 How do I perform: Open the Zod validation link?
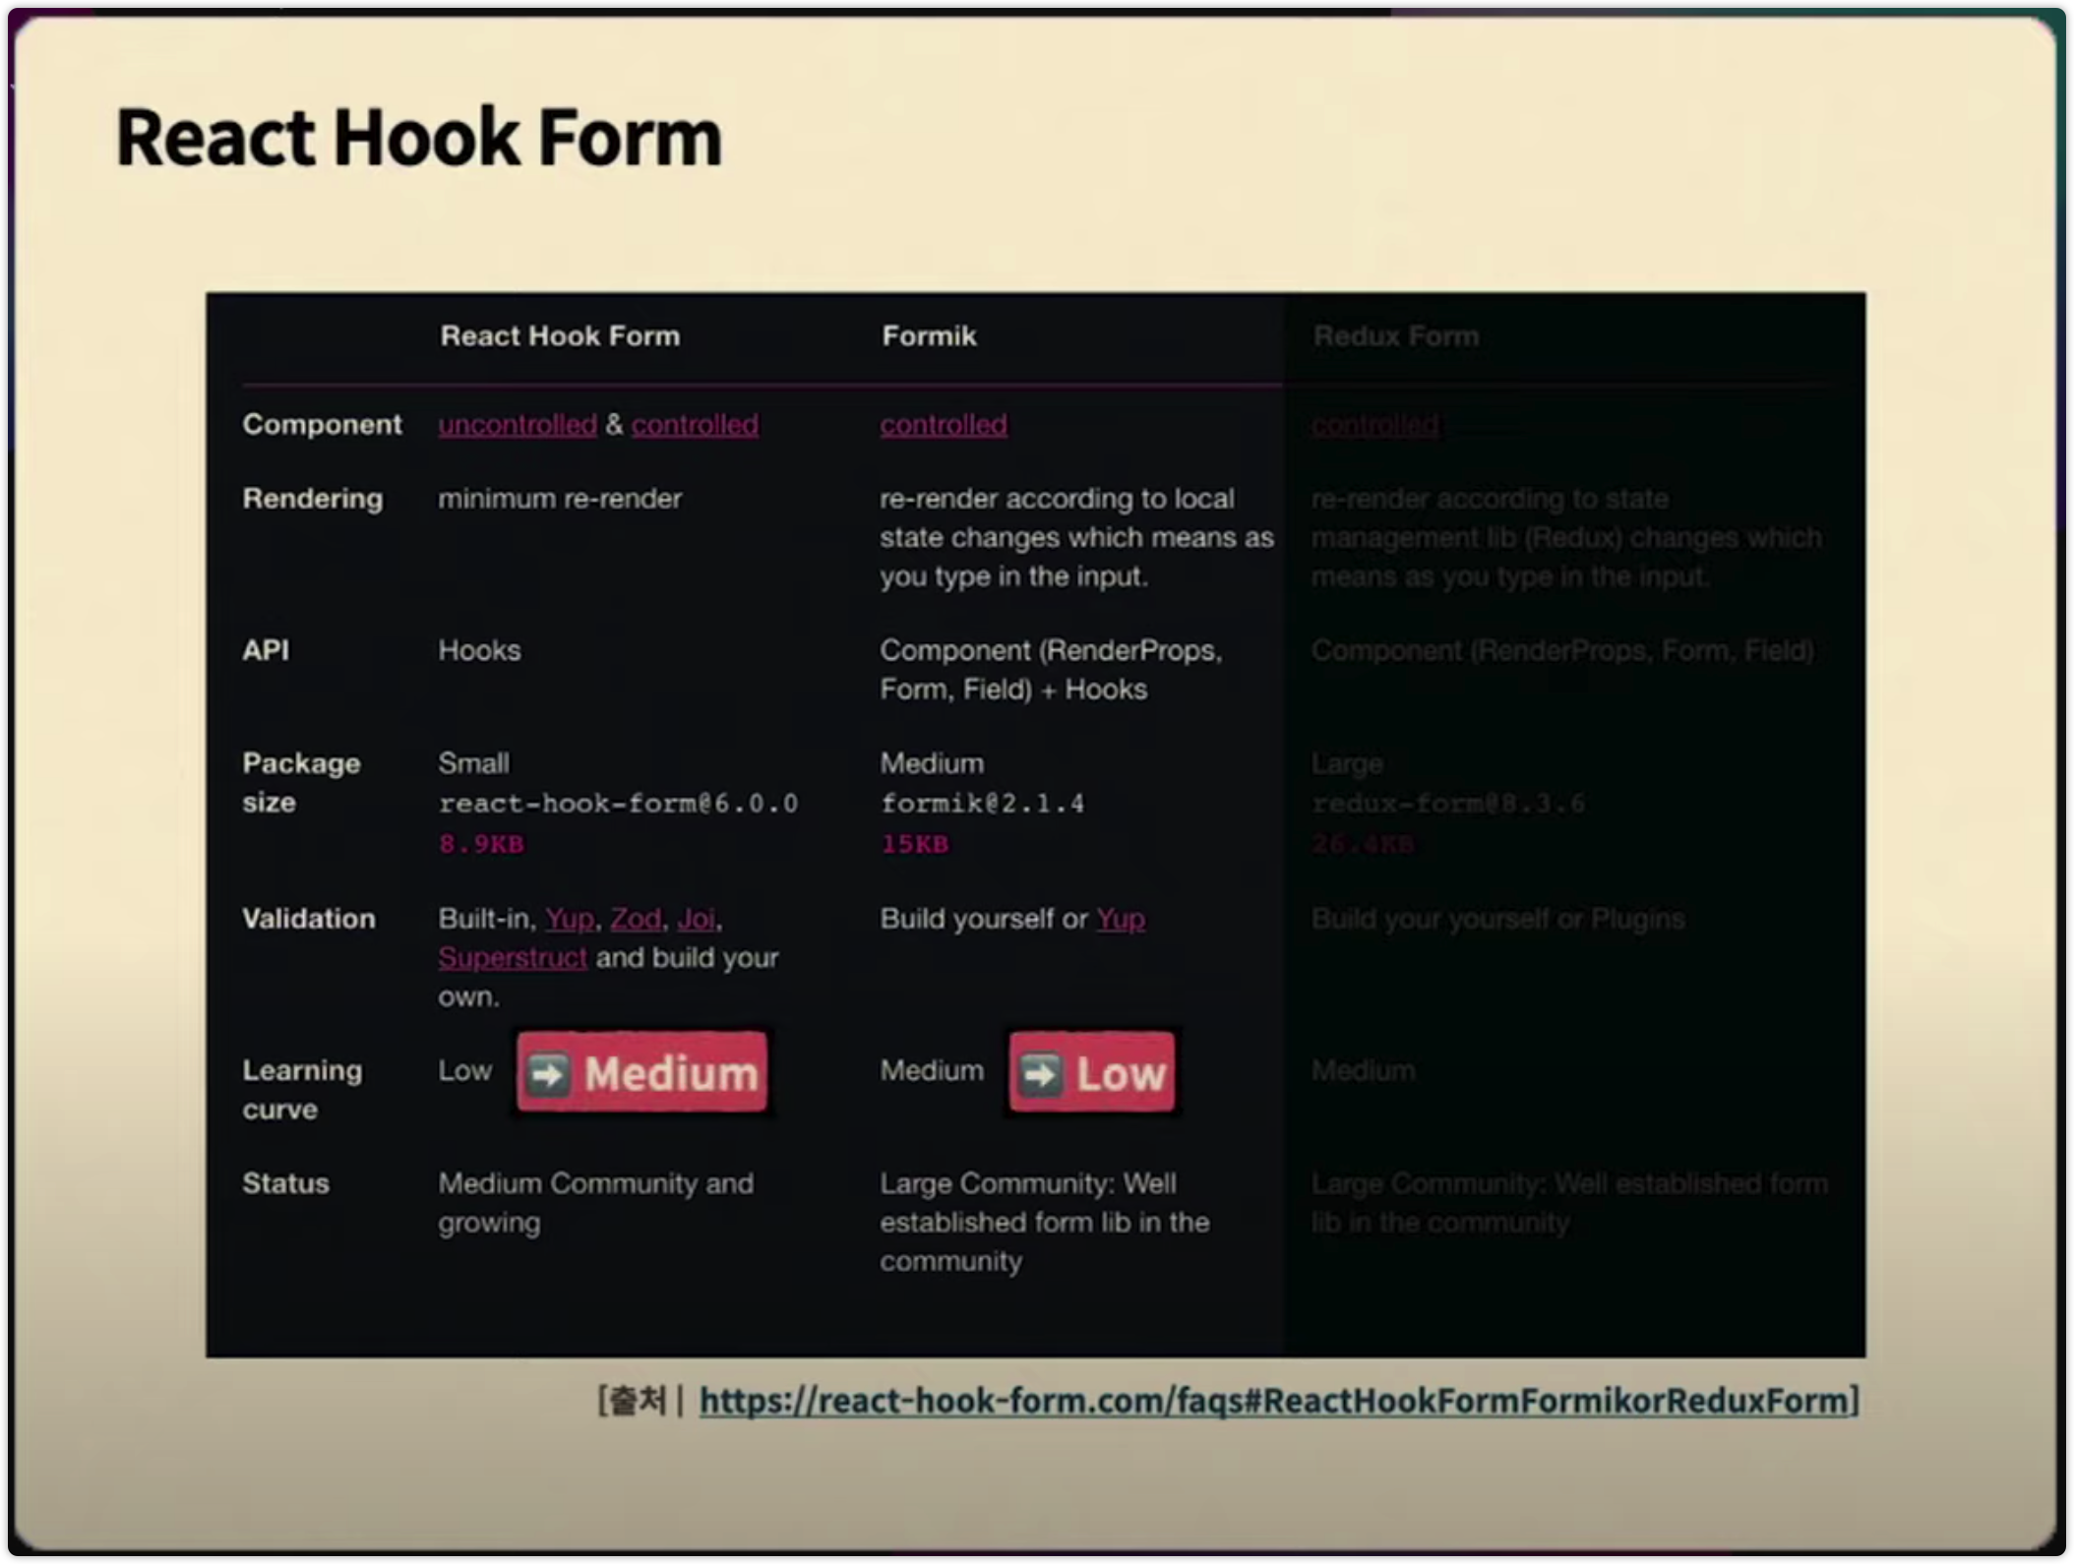tap(636, 919)
